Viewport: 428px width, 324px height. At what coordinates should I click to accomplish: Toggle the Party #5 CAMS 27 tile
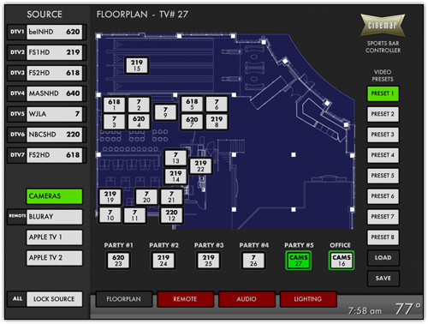(x=298, y=261)
